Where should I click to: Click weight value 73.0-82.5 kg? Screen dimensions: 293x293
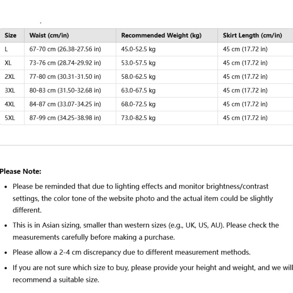[138, 118]
